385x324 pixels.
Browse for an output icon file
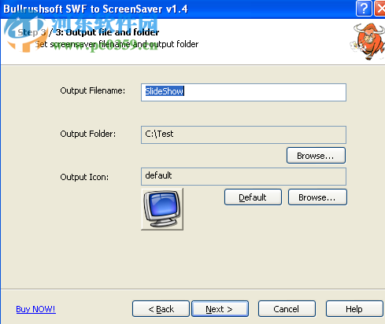317,197
